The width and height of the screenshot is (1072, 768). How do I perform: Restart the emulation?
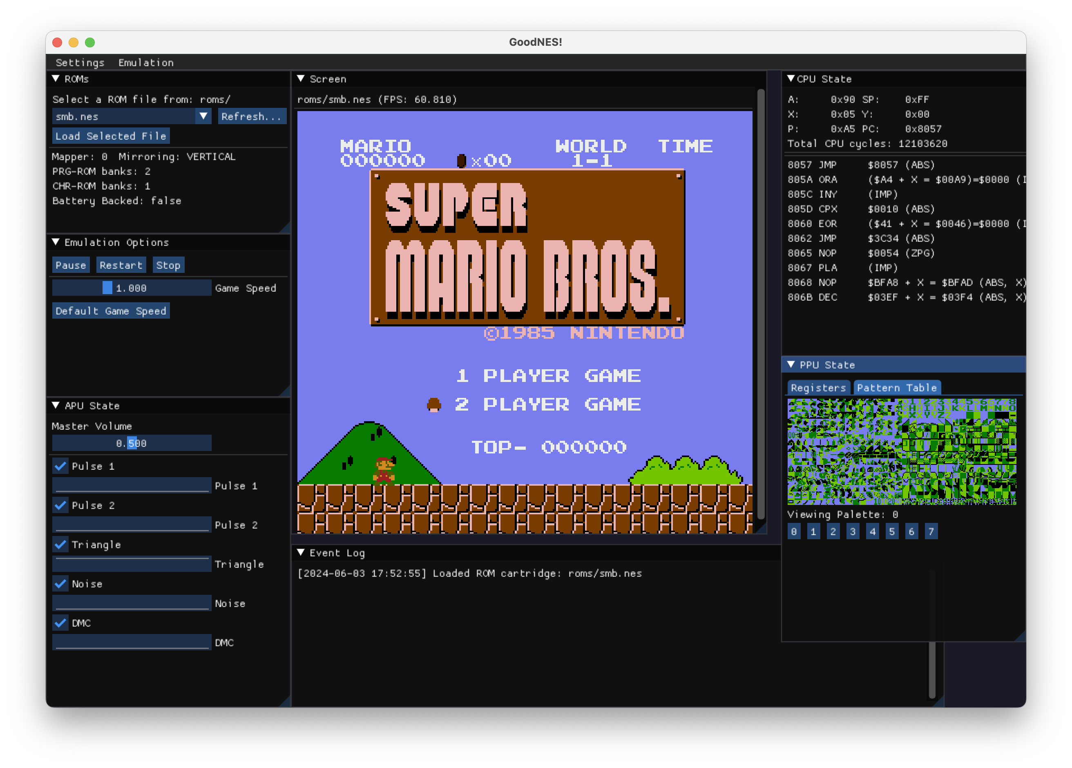pyautogui.click(x=121, y=265)
